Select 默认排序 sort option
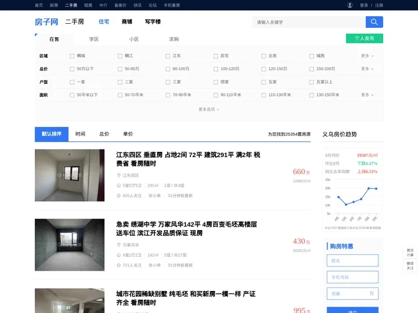Viewport: 418px width, 313px height. (x=52, y=134)
